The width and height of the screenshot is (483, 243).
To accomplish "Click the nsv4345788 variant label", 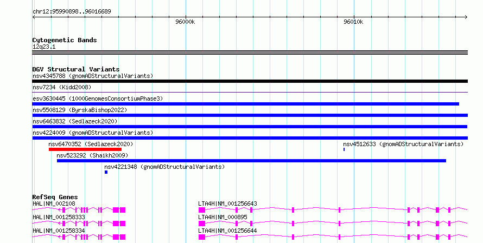I will pos(93,76).
